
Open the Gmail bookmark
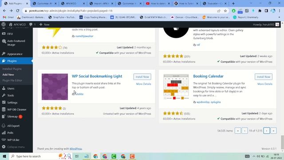click(8, 17)
